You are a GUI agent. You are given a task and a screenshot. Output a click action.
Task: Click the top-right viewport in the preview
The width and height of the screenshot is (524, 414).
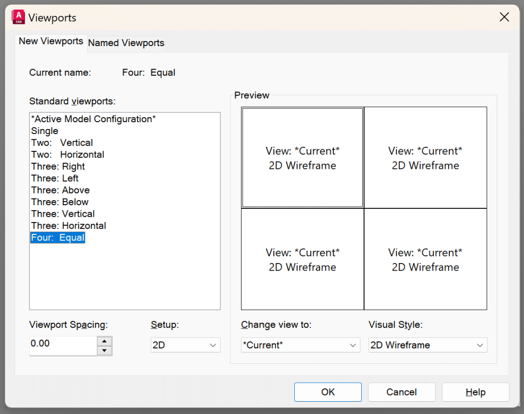coord(425,157)
